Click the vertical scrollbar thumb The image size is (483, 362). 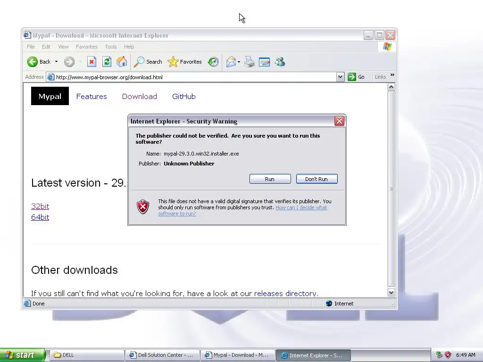[x=391, y=189]
